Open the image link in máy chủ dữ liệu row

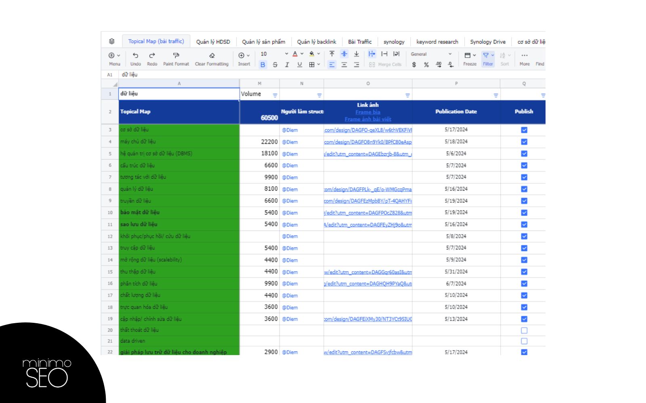tap(368, 142)
